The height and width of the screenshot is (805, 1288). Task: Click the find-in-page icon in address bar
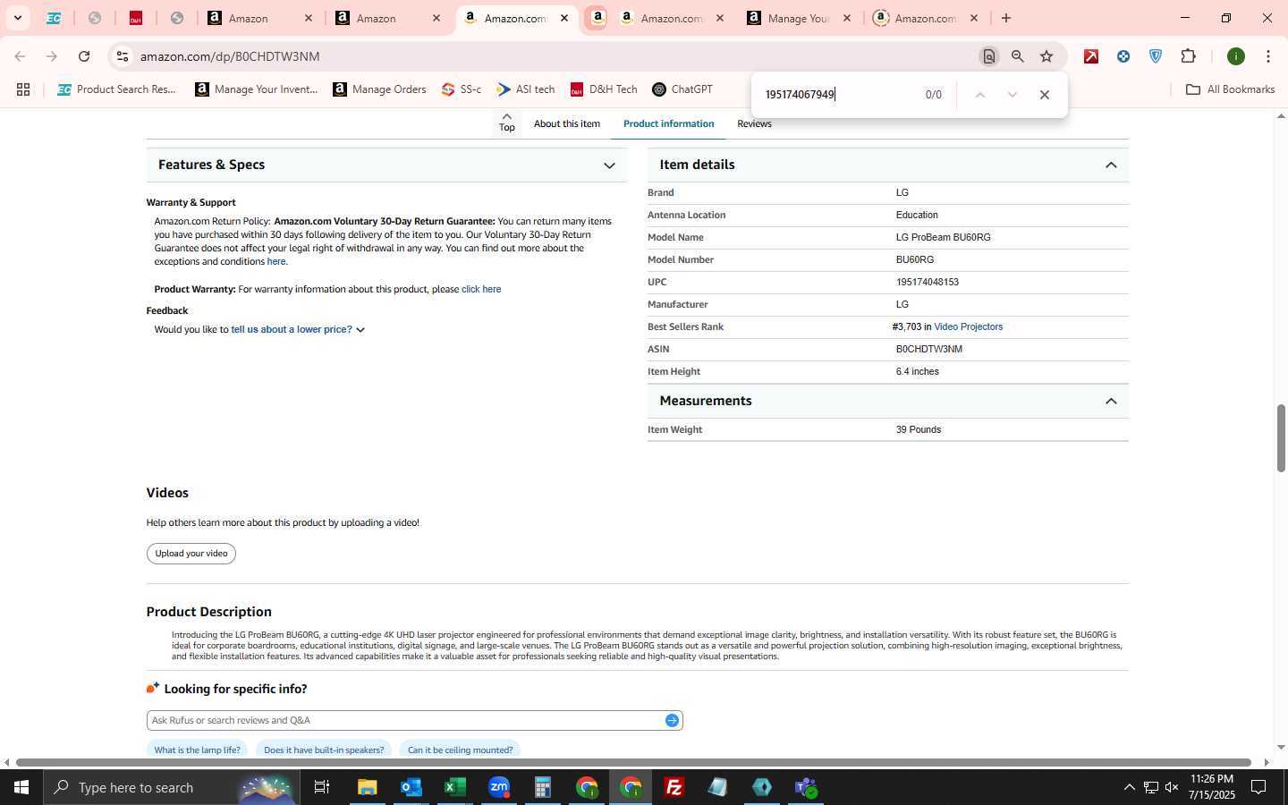989,56
